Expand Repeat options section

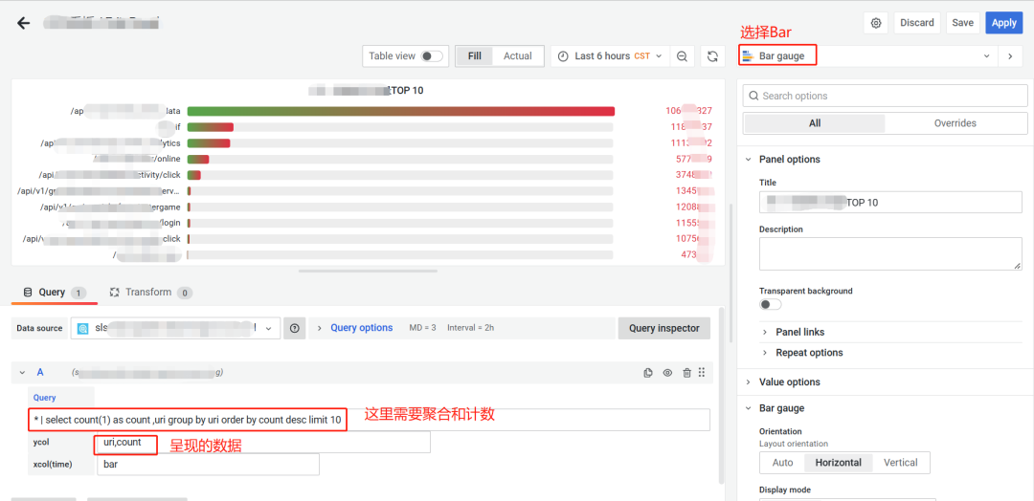[808, 352]
